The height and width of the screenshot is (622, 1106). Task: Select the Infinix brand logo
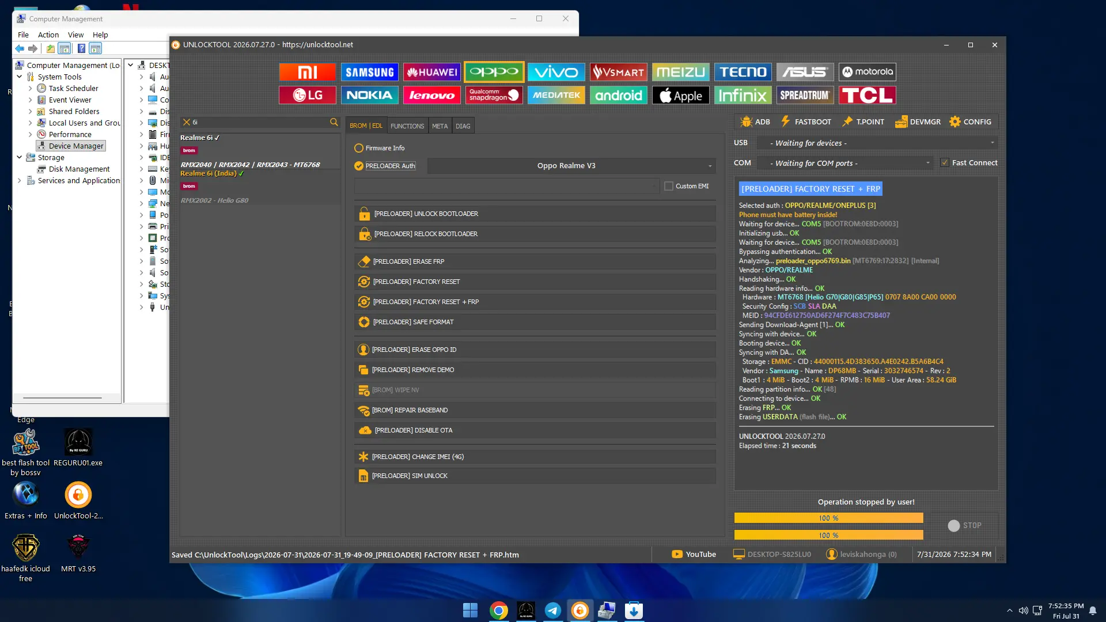(x=743, y=95)
